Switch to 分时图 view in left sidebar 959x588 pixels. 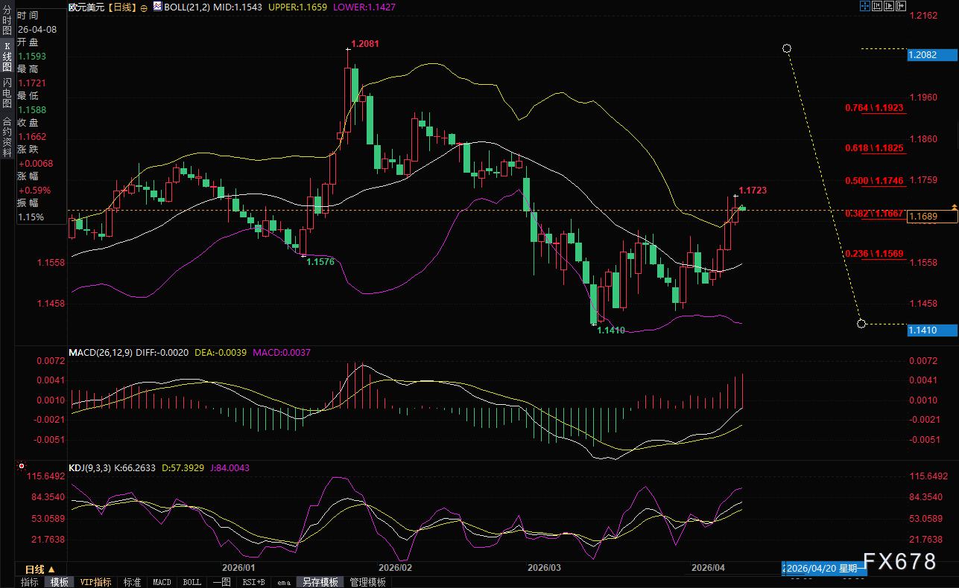(x=7, y=25)
